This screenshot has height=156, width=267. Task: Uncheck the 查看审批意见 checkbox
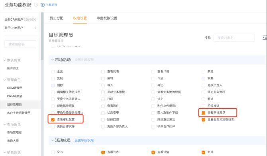pyautogui.click(x=203, y=113)
